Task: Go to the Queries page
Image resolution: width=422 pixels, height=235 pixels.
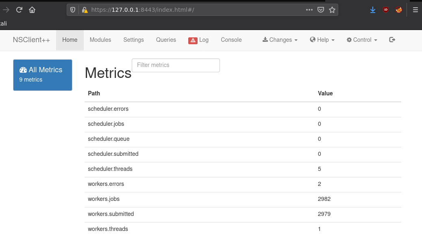Action: 166,40
